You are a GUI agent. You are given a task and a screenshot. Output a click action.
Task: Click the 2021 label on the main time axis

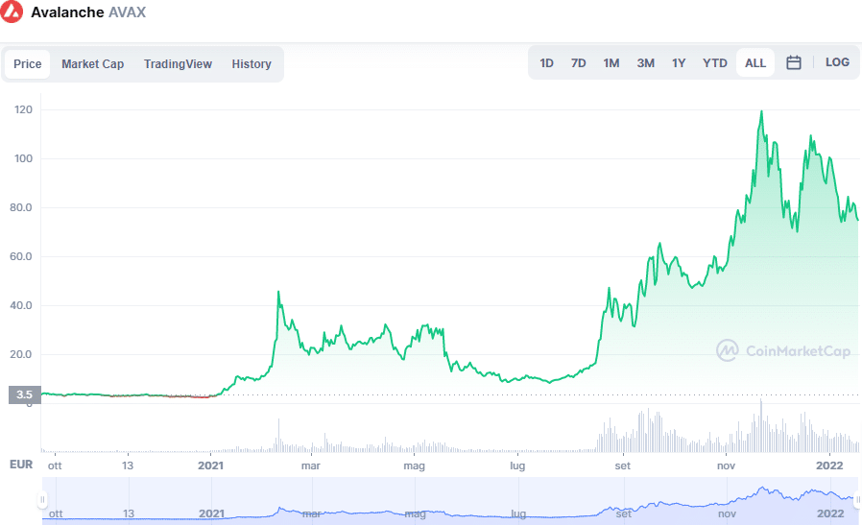pyautogui.click(x=211, y=465)
